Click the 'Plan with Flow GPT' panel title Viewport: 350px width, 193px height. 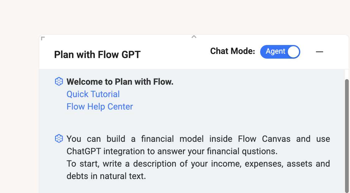(97, 55)
